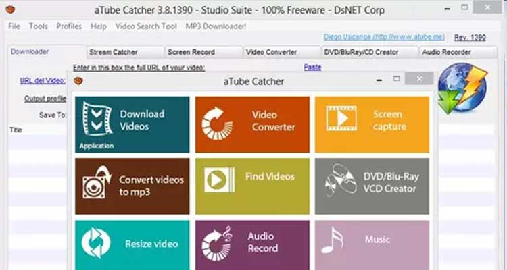Launch DVD/Blu-Ray VCD Creator tile

tap(372, 186)
